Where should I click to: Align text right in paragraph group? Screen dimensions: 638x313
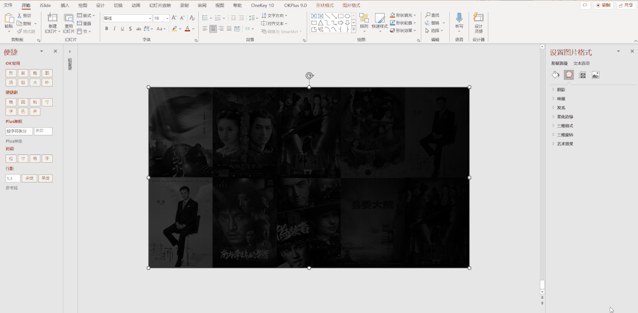coord(221,29)
